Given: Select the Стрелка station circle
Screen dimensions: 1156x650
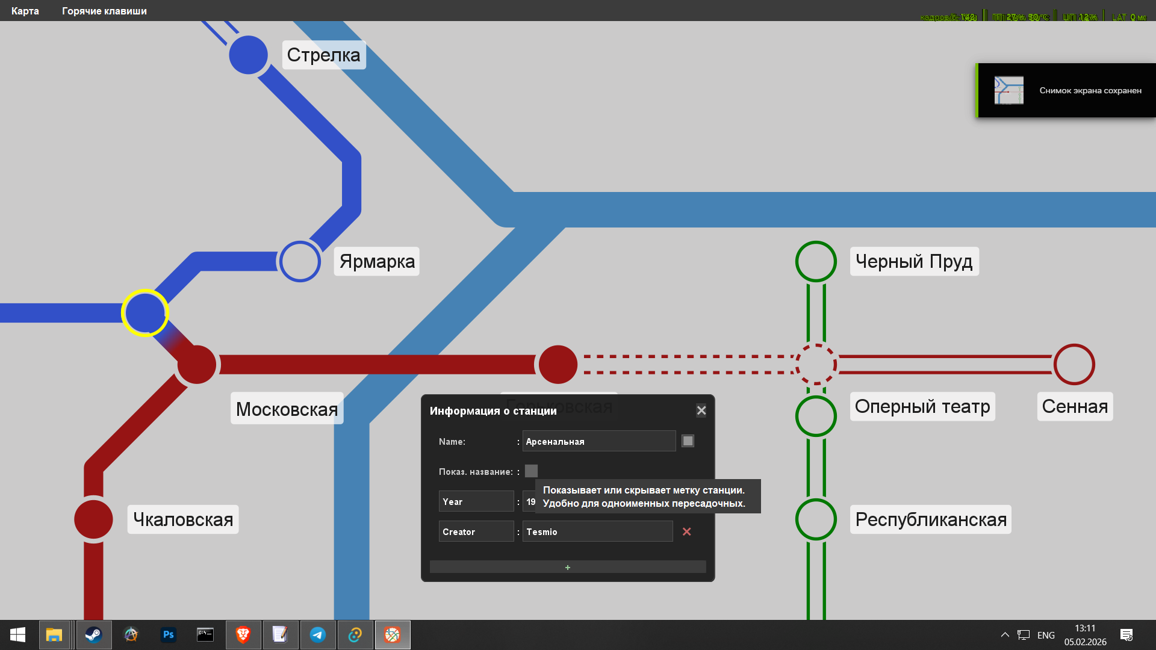Looking at the screenshot, I should (248, 55).
